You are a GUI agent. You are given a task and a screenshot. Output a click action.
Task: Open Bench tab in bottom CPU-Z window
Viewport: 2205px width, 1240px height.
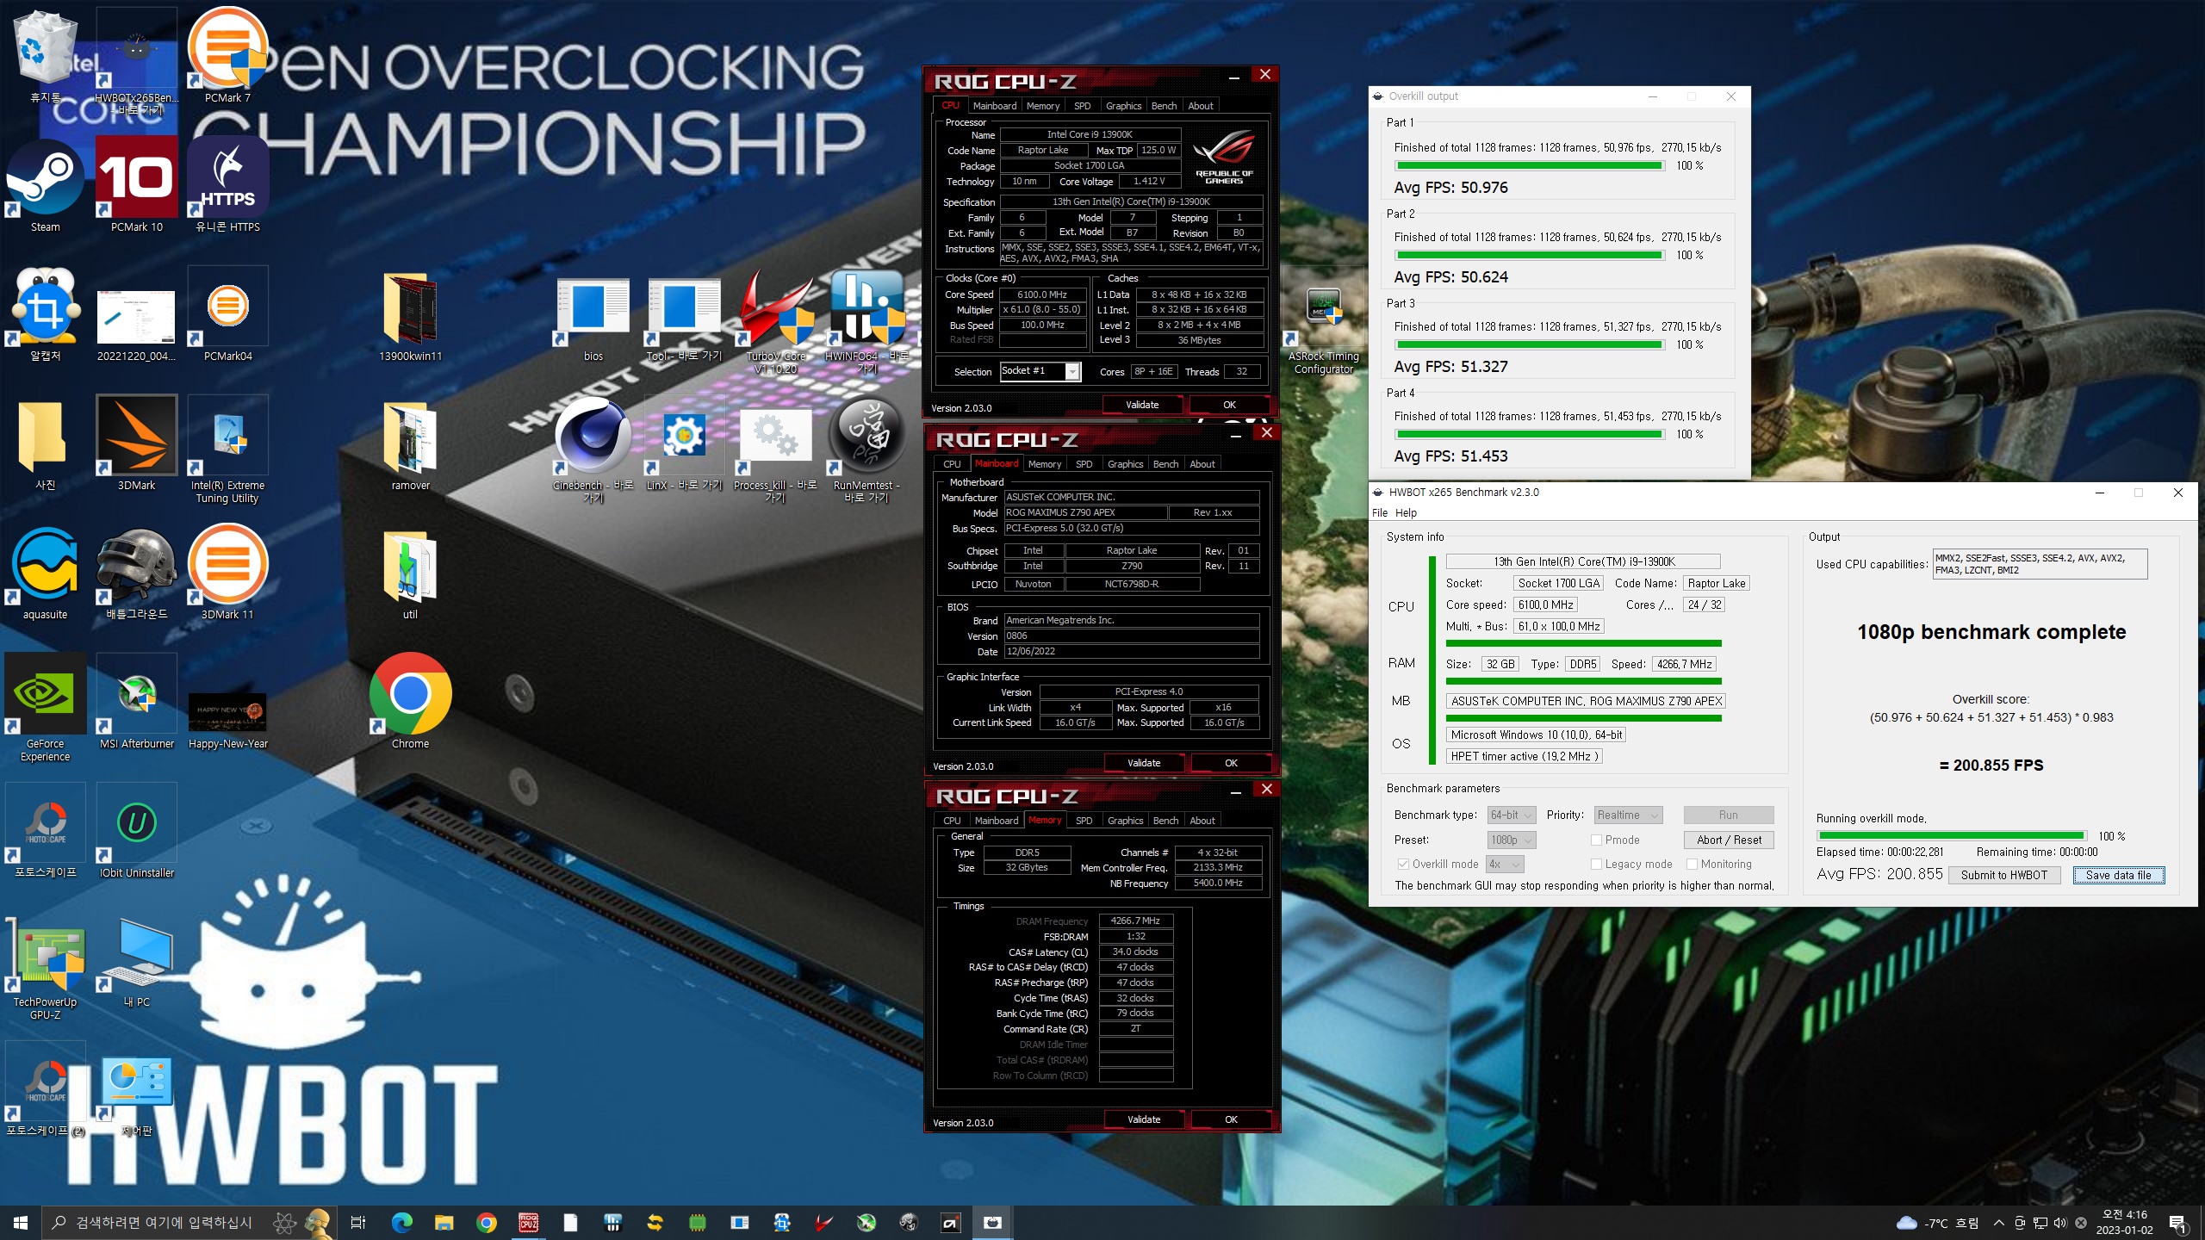[x=1165, y=821]
